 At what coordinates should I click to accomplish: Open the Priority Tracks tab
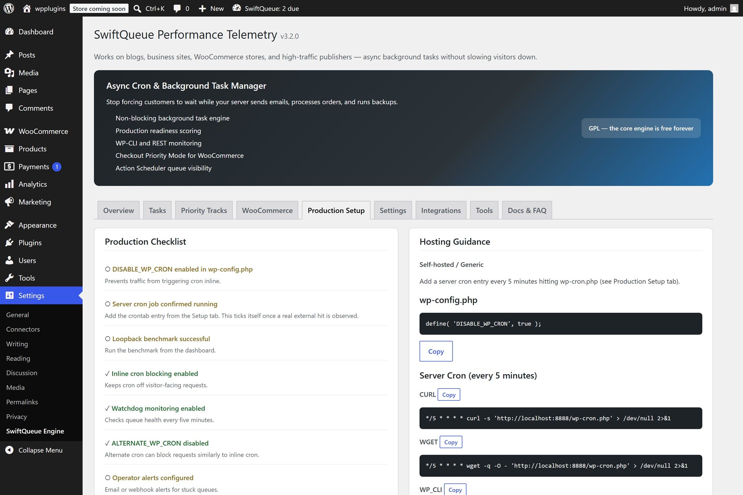click(x=204, y=210)
